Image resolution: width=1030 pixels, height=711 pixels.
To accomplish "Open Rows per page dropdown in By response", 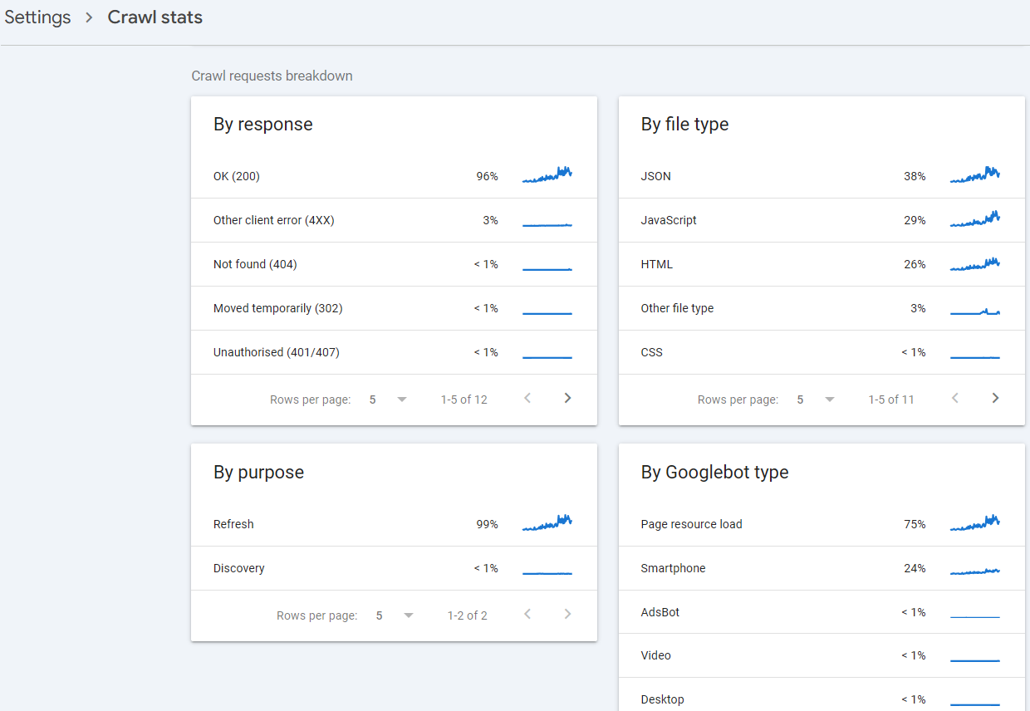I will [x=387, y=399].
